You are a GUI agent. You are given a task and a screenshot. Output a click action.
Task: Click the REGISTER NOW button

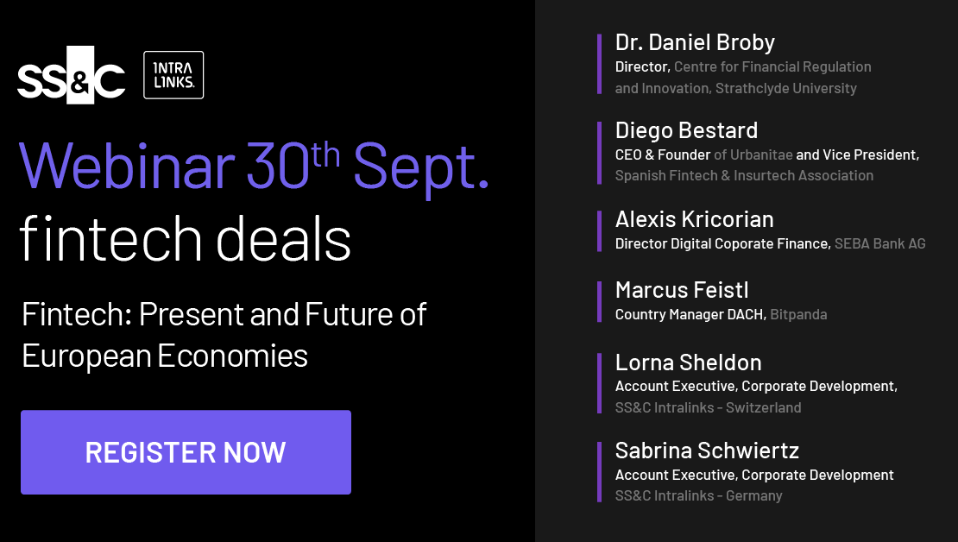tap(186, 452)
